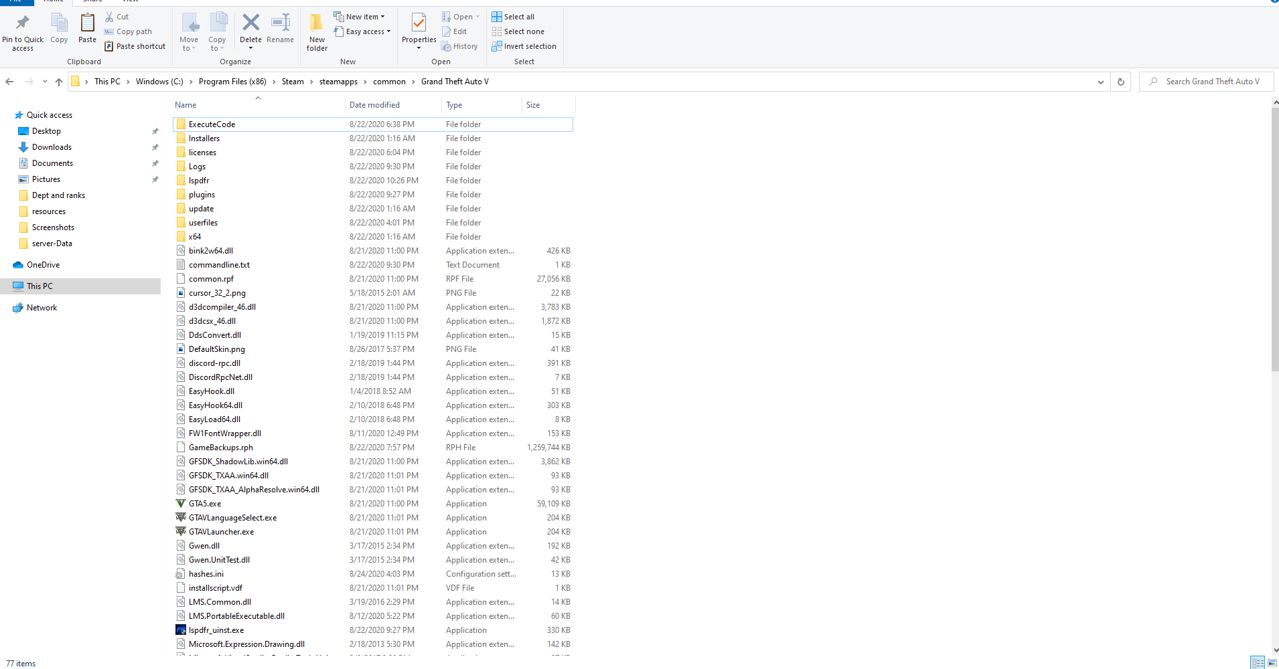Switch to details view layout icon
The image size is (1279, 669).
tap(1258, 663)
